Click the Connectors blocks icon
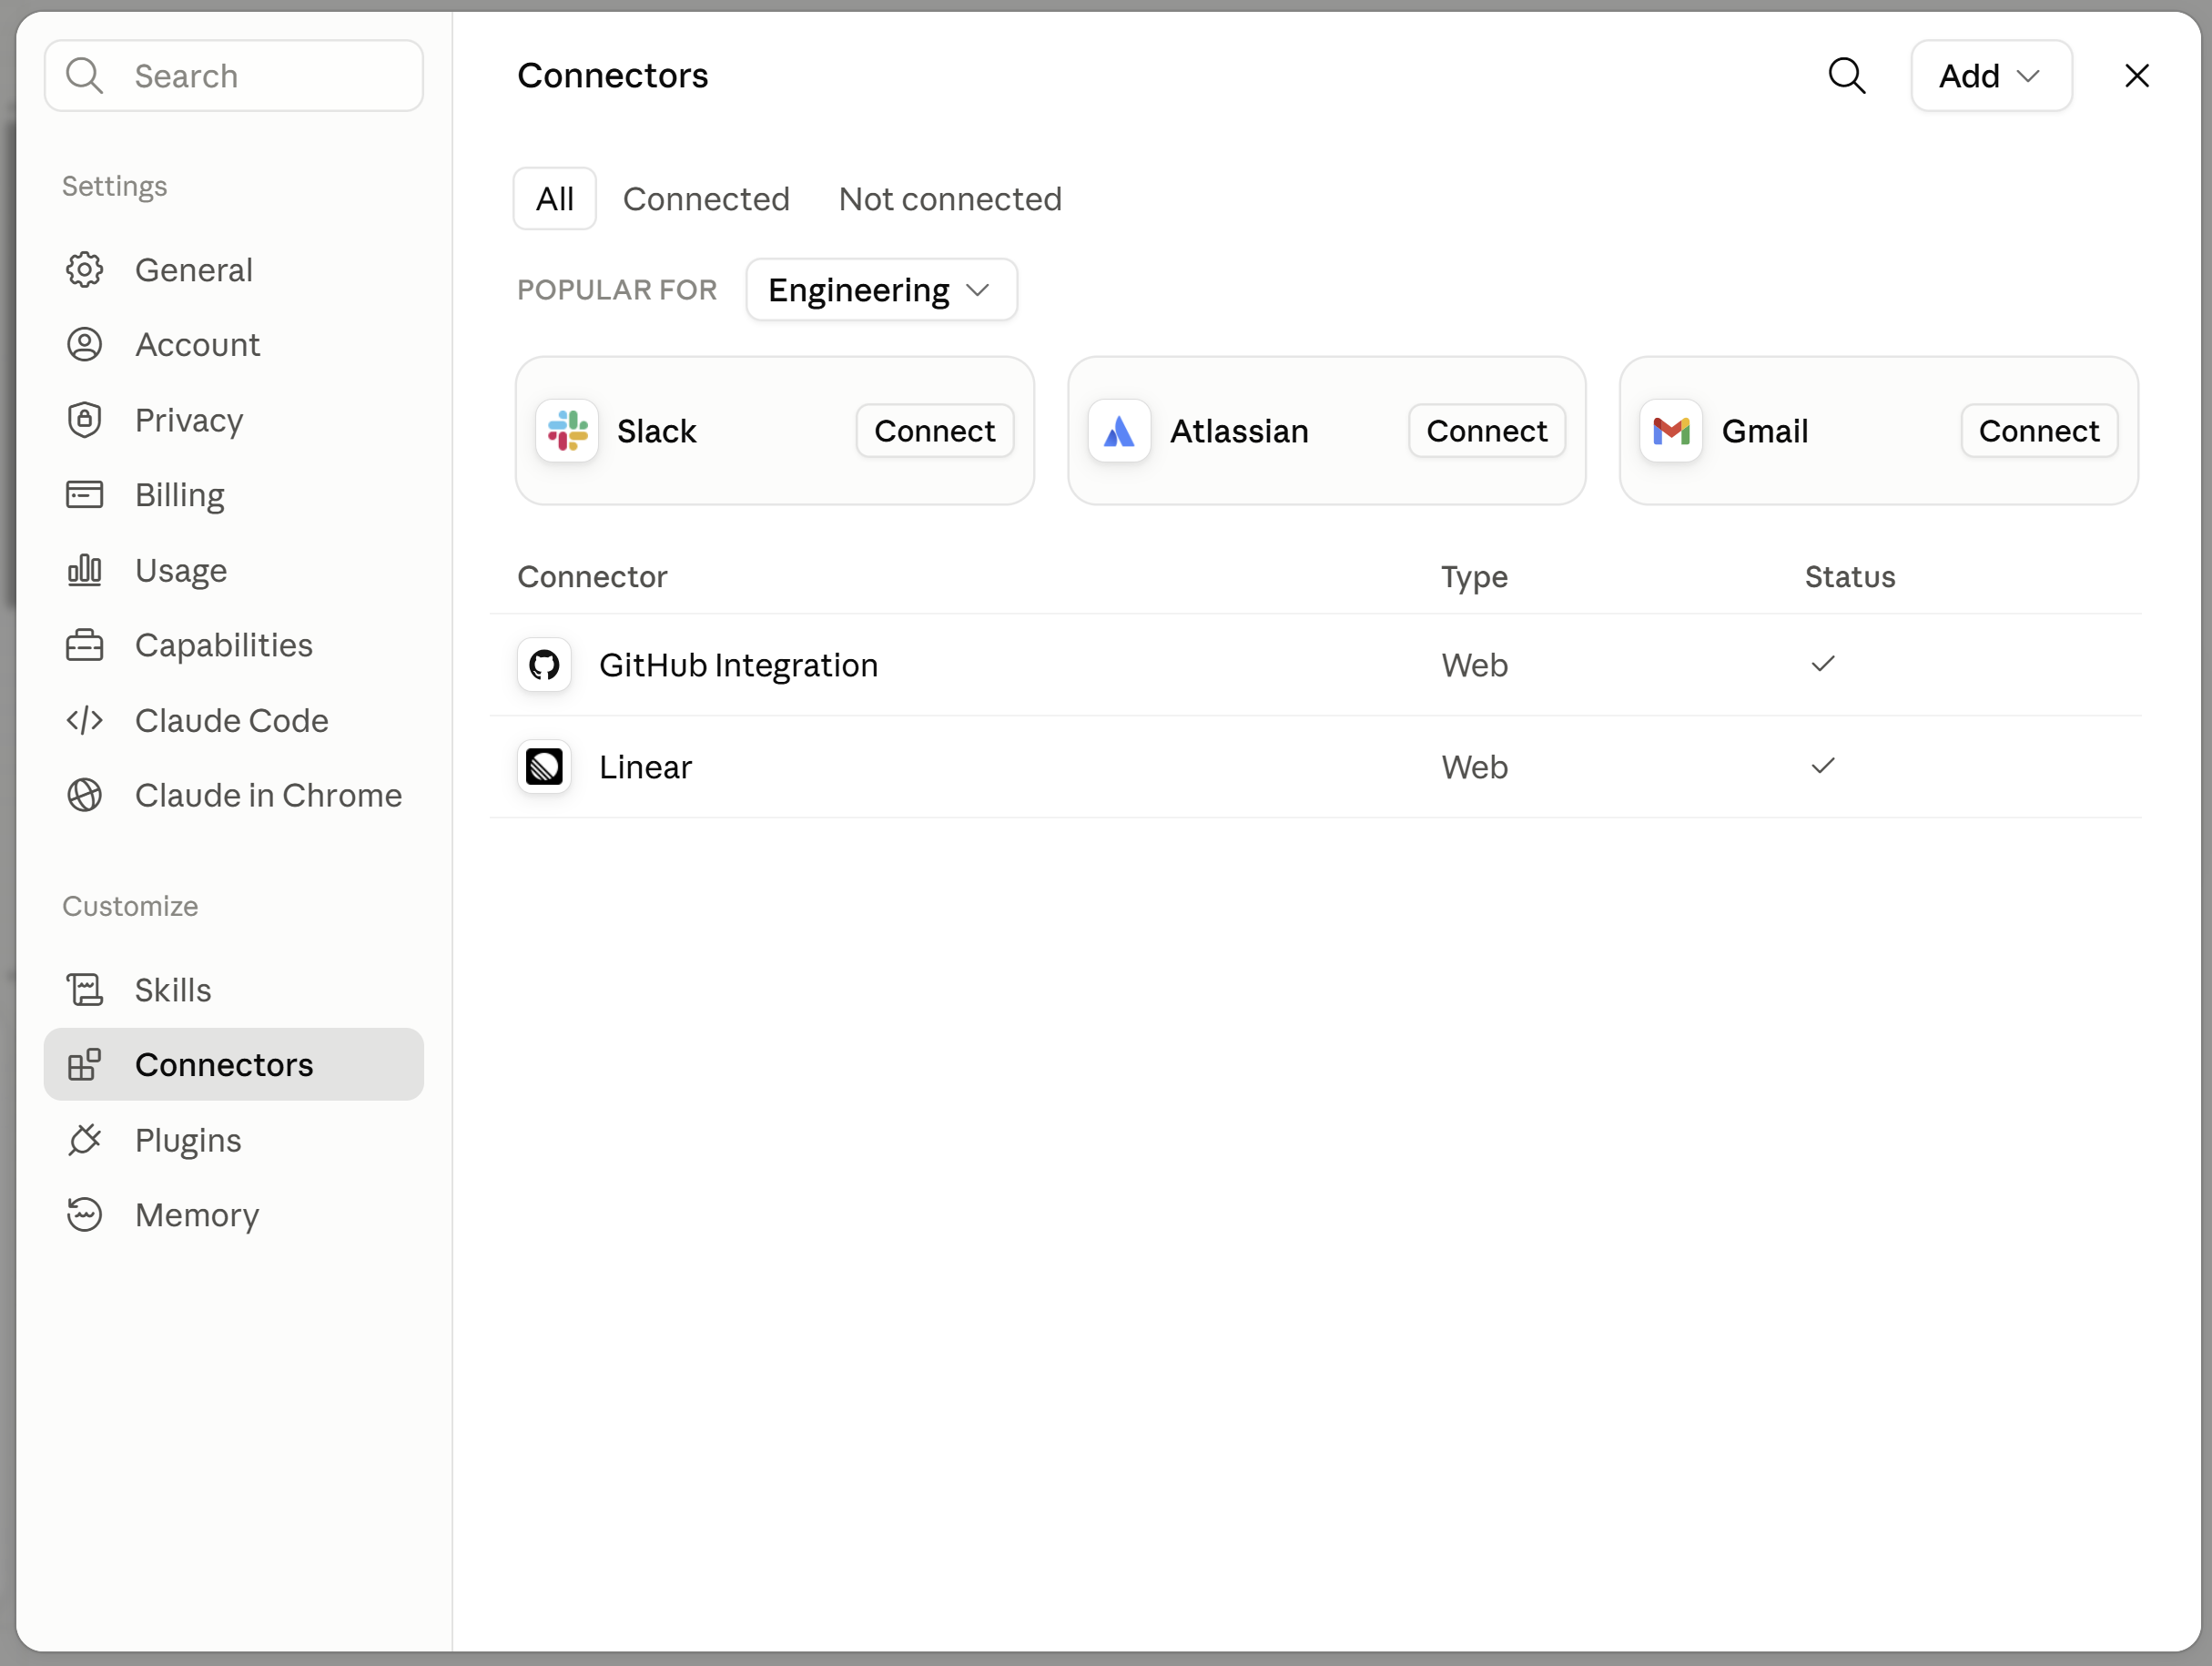 pos(85,1065)
